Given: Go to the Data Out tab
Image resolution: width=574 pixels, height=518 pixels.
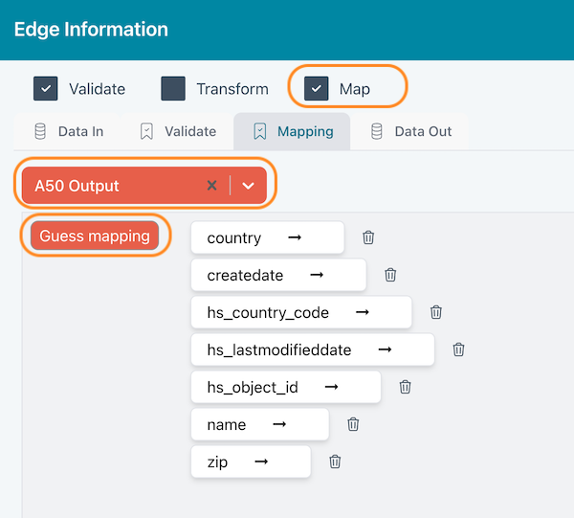Looking at the screenshot, I should [410, 131].
